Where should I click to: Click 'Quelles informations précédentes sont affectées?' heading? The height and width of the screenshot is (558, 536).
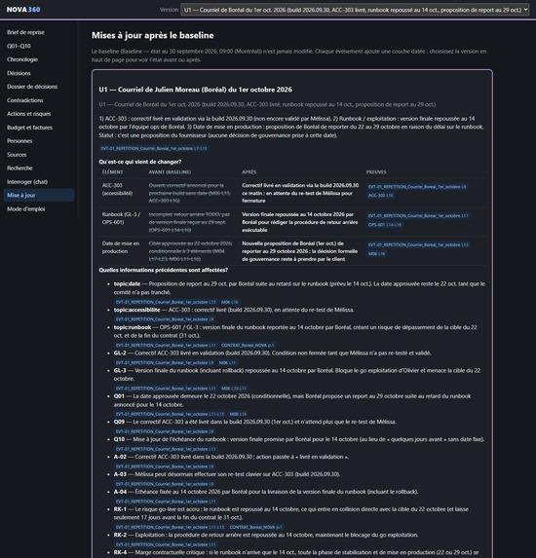164,270
